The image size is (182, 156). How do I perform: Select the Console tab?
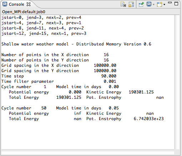click(16, 4)
